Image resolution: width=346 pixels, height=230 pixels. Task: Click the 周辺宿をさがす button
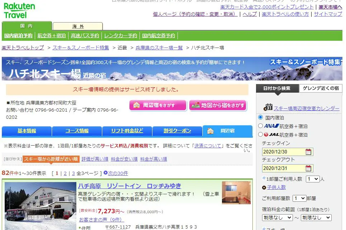click(x=158, y=105)
